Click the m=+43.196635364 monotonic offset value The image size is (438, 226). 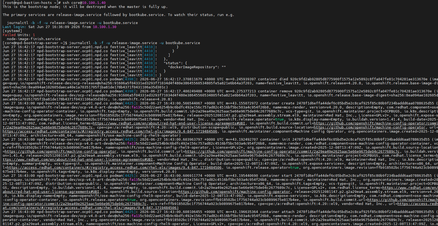click(242, 212)
